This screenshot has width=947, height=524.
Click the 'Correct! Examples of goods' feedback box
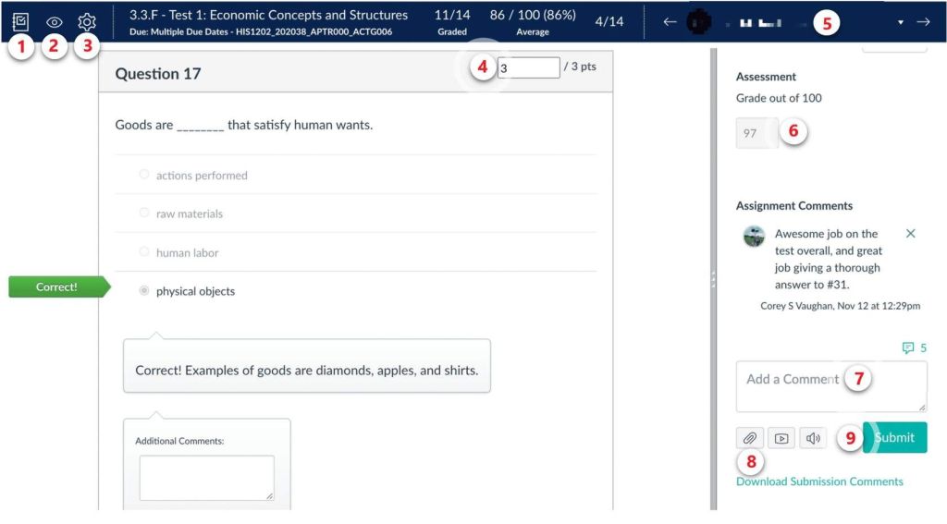click(307, 367)
